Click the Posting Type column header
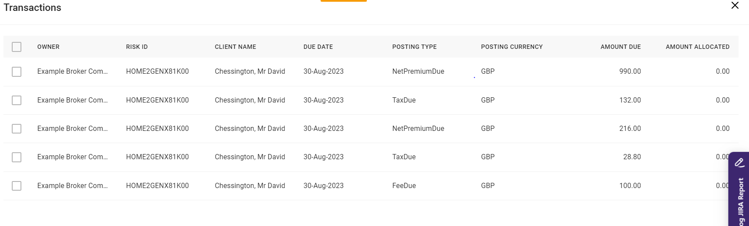 click(x=414, y=47)
